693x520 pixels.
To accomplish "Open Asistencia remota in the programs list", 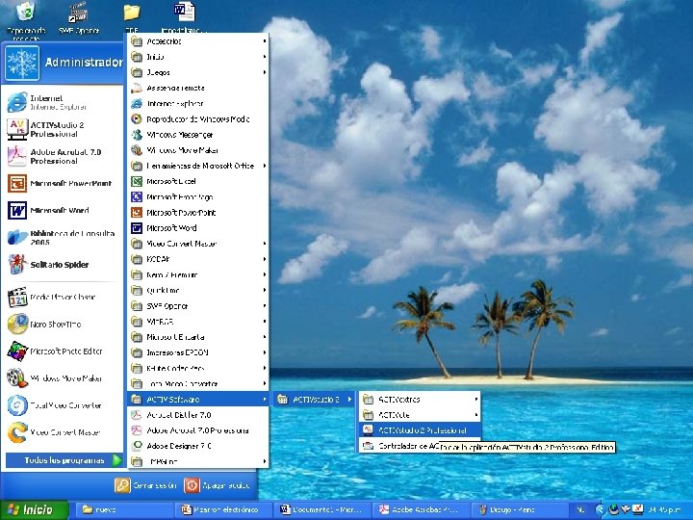I will (x=198, y=88).
